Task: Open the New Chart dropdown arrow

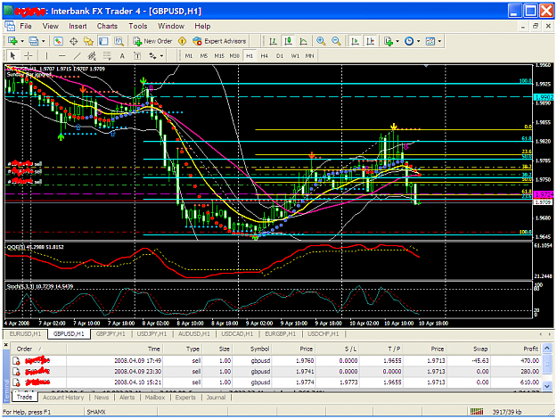Action: coord(22,41)
